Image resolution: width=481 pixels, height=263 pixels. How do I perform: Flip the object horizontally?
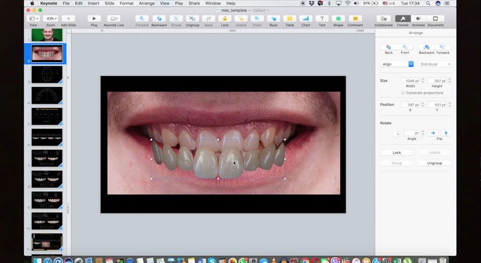click(x=432, y=133)
